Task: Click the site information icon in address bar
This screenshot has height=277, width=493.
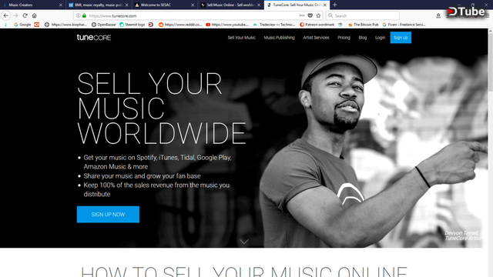Action: pyautogui.click(x=79, y=15)
